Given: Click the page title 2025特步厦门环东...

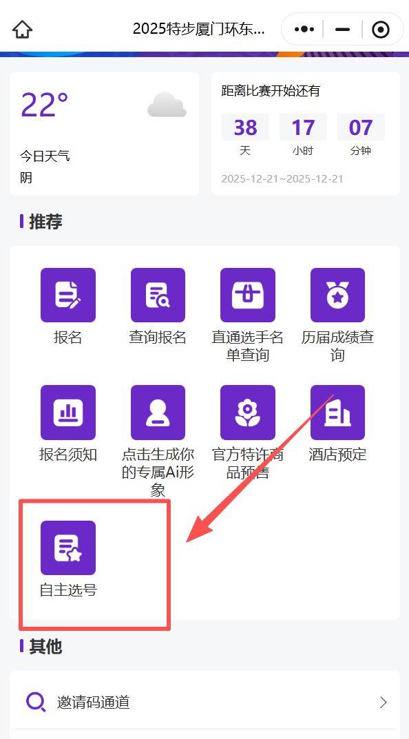Looking at the screenshot, I should pyautogui.click(x=199, y=29).
